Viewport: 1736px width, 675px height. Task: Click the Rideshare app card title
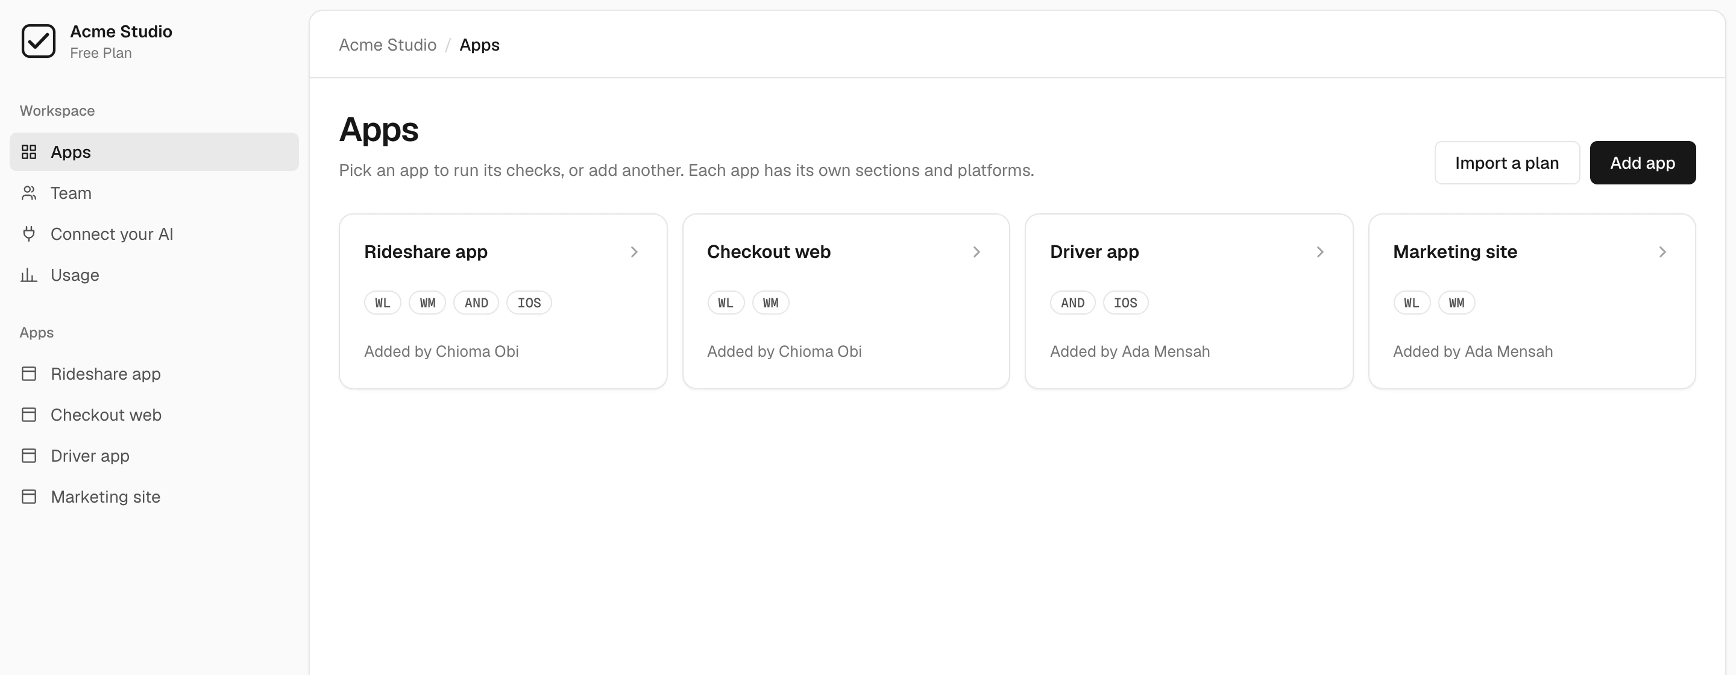click(426, 252)
